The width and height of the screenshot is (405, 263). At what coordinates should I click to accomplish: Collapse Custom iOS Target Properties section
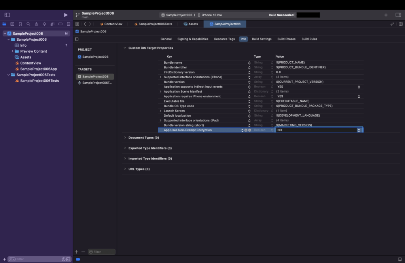point(125,48)
